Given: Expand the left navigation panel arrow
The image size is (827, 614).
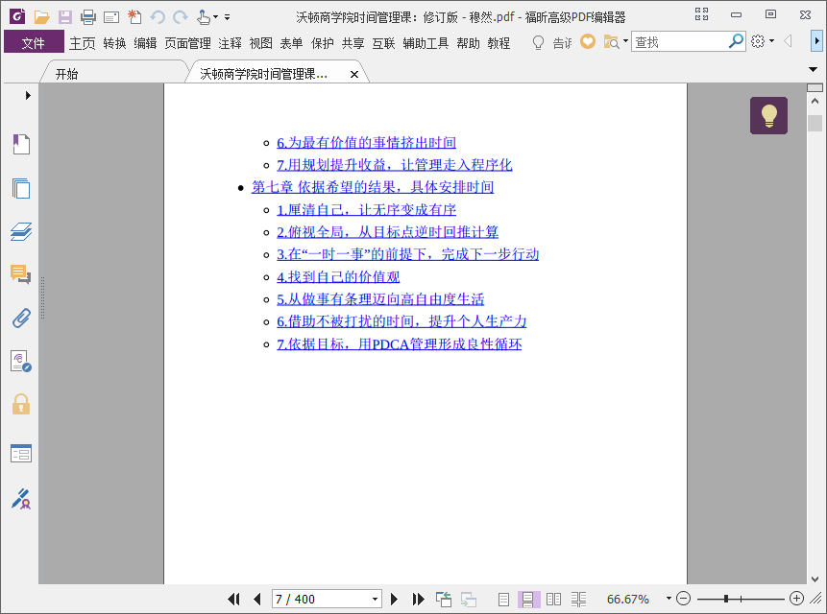Looking at the screenshot, I should click(x=28, y=95).
